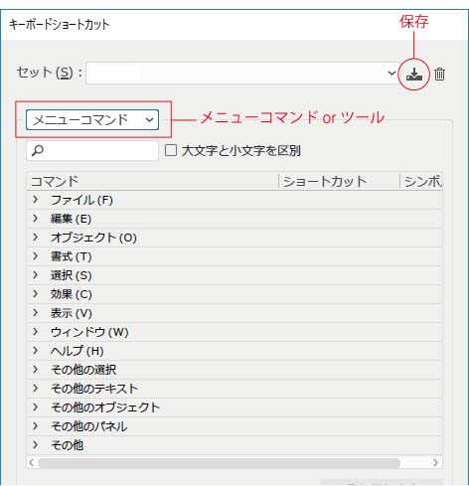Expand the 書式 (T) row chevron
Screen dimensions: 469x486
click(36, 256)
